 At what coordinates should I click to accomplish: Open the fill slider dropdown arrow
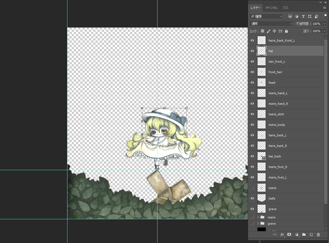[325, 31]
